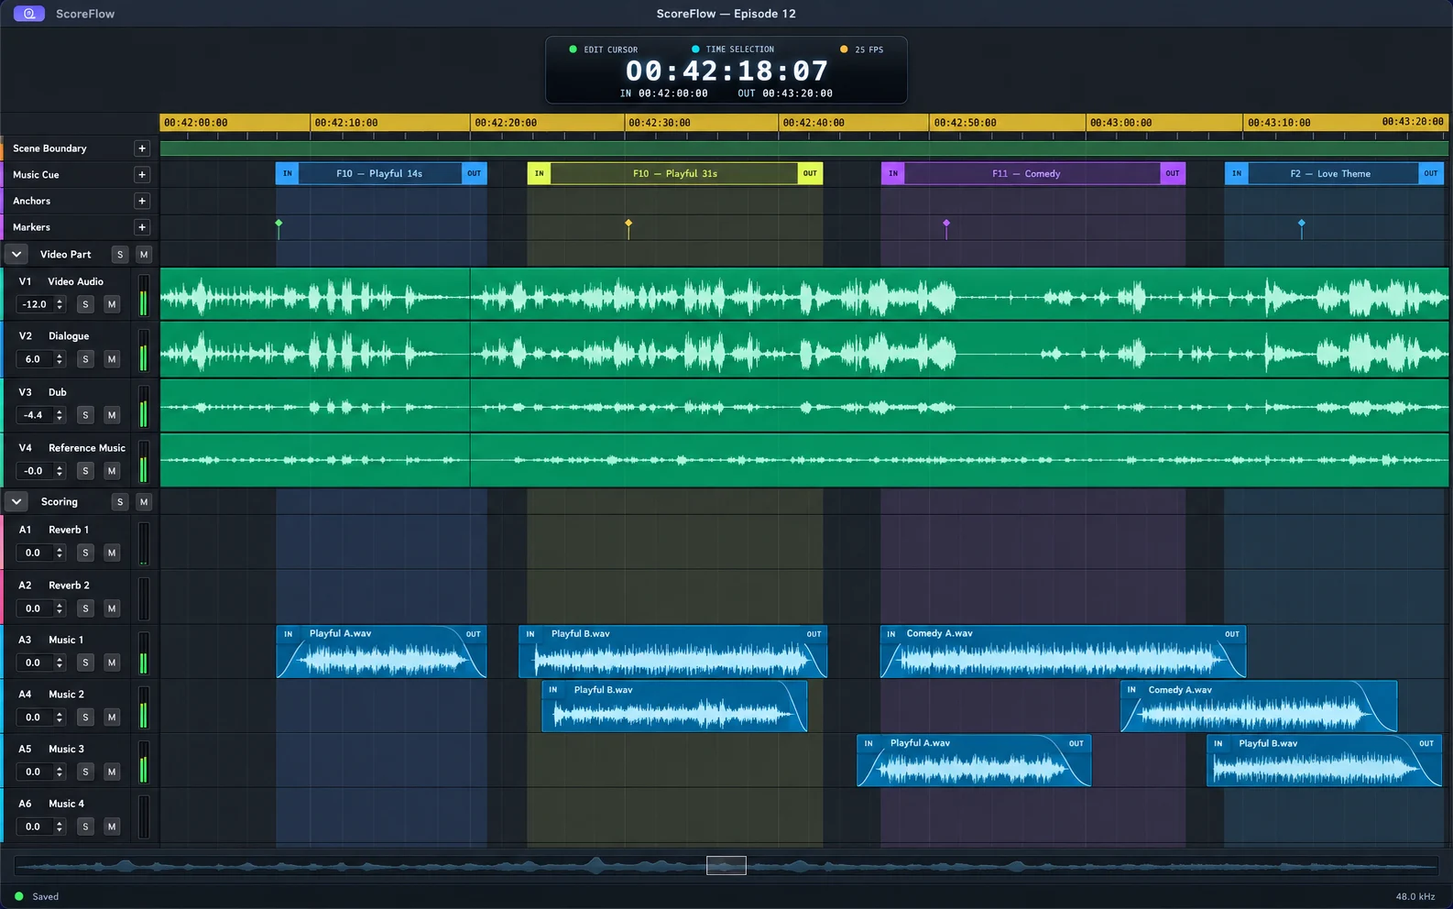Select the F2 — Love Theme music cue
Screen dimensions: 1453x909
[x=1334, y=173]
